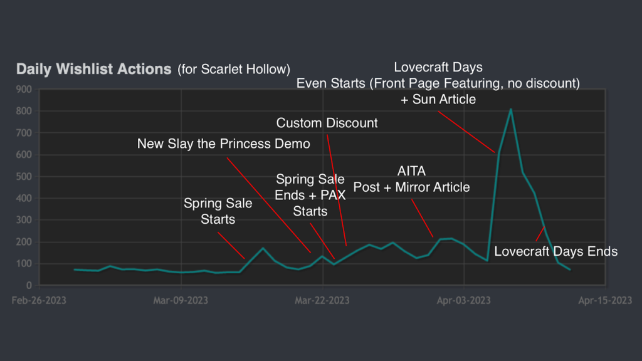Select the Mar-09-2023 x-axis date label
Image resolution: width=642 pixels, height=361 pixels.
pos(181,300)
